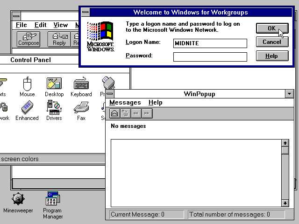
Task: Open the Mouse icon in Control Panel
Action: pyautogui.click(x=27, y=87)
